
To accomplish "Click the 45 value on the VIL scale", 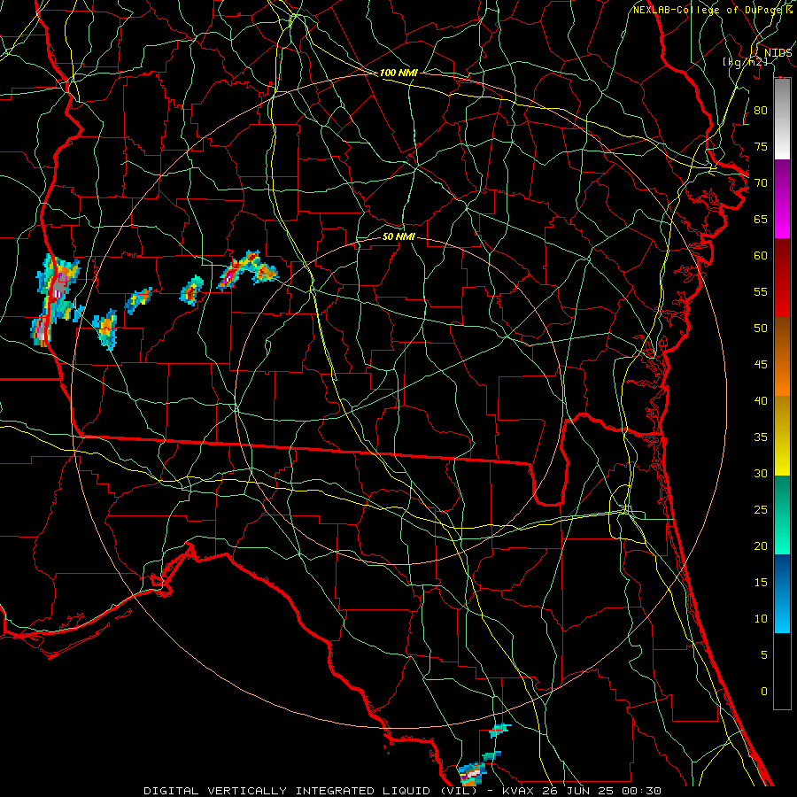I will pyautogui.click(x=761, y=365).
